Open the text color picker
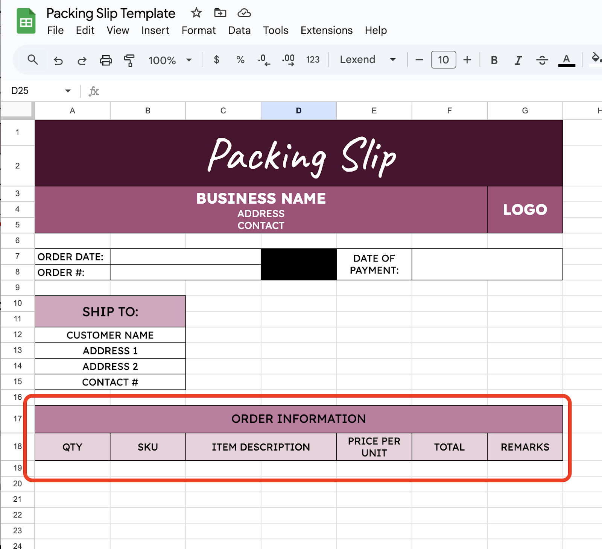602x549 pixels. coord(566,60)
